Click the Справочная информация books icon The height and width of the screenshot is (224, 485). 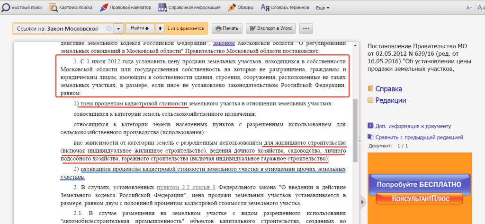162,8
